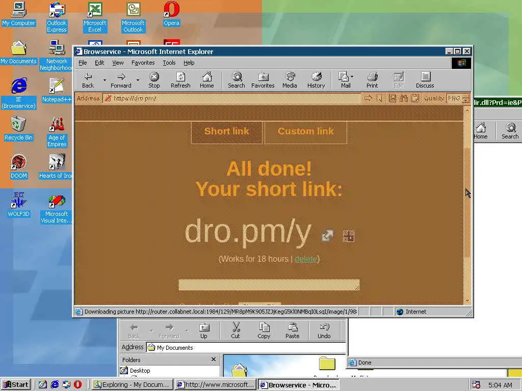Click Copy in the Explorer window toolbar

tap(264, 331)
